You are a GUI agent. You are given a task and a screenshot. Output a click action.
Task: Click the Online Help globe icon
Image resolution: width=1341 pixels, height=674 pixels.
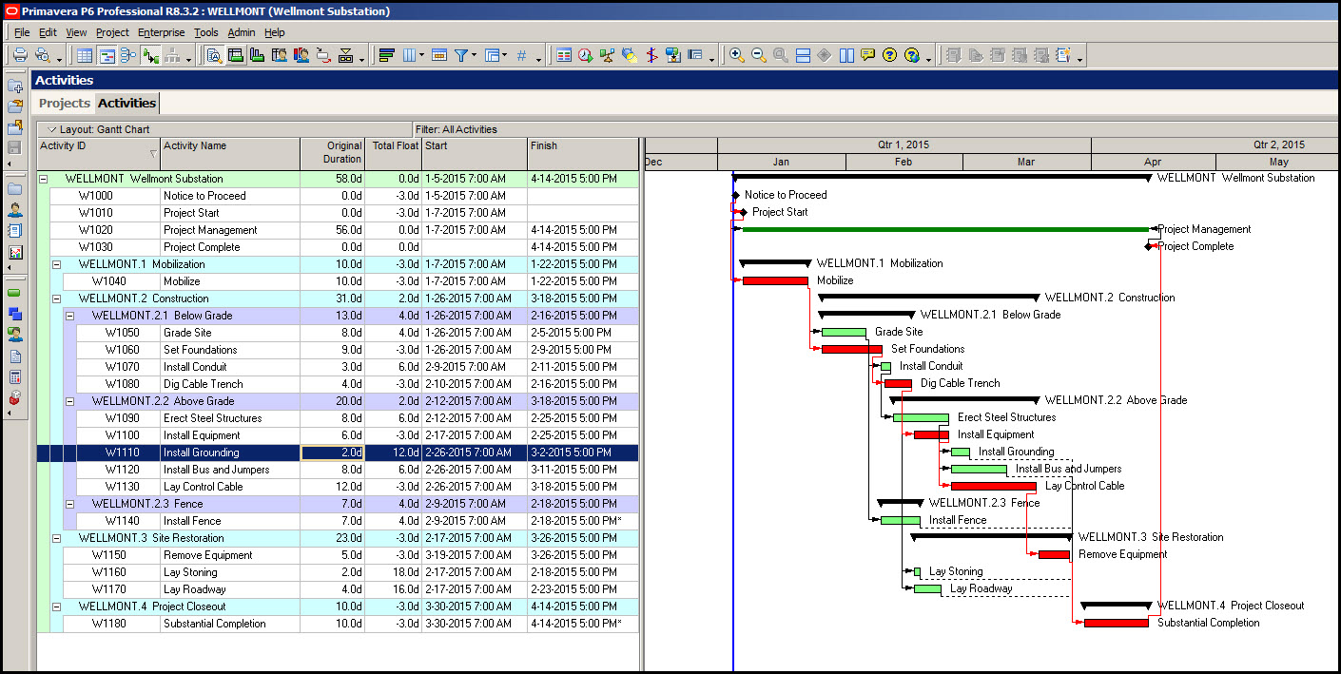click(912, 55)
